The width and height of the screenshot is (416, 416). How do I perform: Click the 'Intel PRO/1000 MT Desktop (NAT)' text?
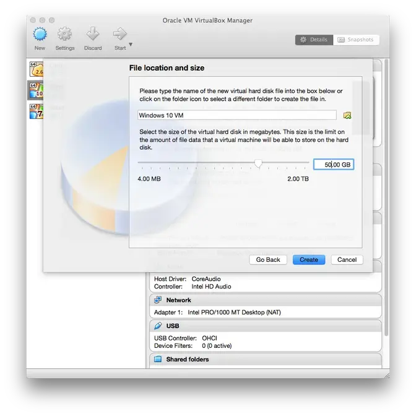coord(234,312)
